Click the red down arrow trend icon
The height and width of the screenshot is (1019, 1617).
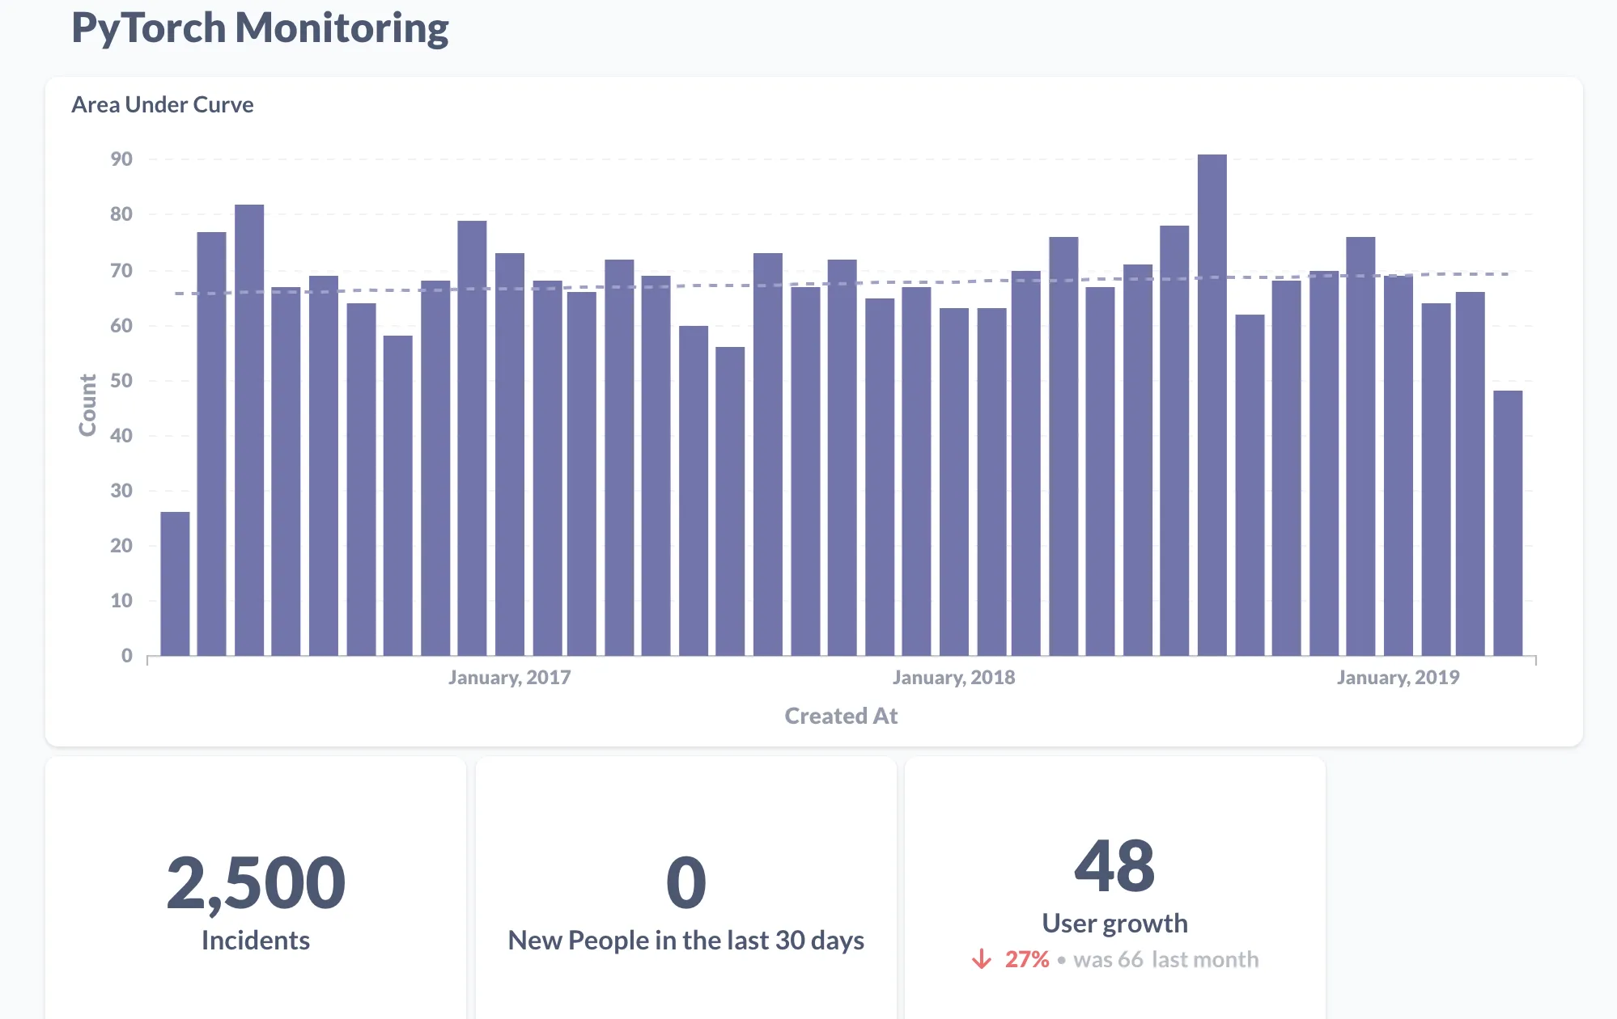tap(981, 959)
